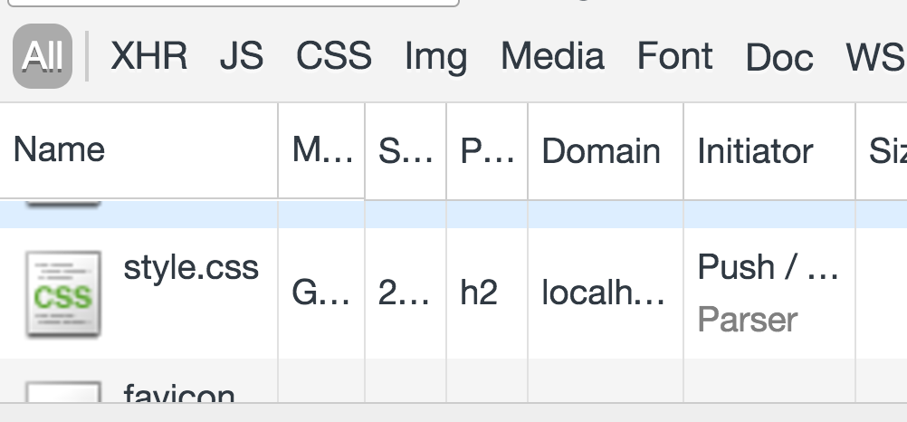This screenshot has height=422, width=907.
Task: Click the filter text input field
Action: 234,3
